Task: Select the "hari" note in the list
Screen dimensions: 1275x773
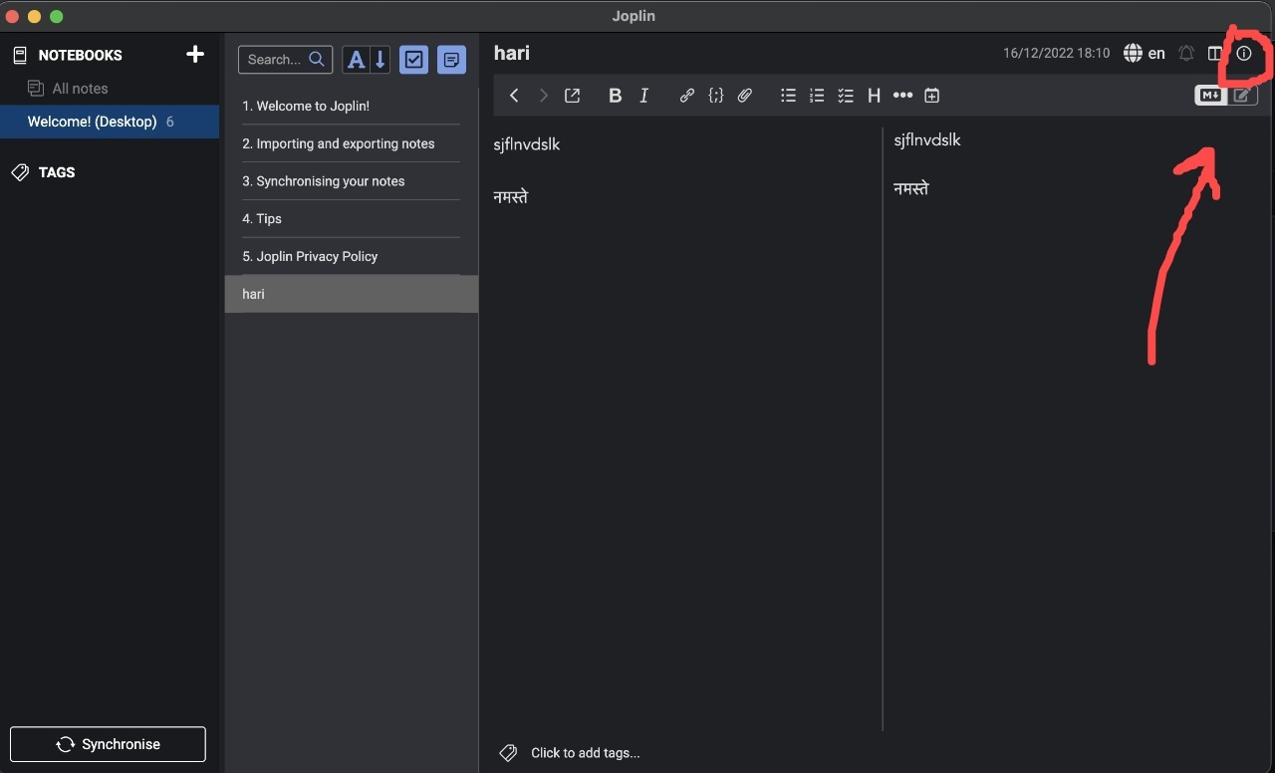Action: tap(352, 294)
